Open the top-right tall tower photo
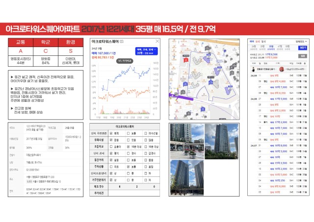Image resolution: width=314 pixels, height=222 pixels. tap(221, 141)
